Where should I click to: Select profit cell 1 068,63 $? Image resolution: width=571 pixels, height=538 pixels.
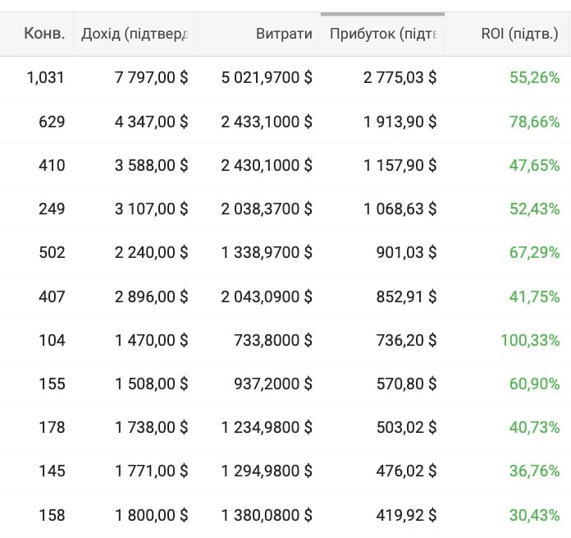pos(400,209)
